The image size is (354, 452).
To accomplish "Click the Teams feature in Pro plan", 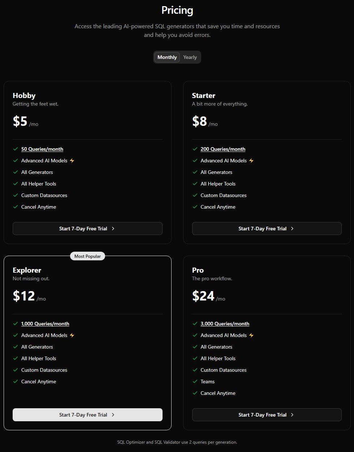I will [208, 381].
